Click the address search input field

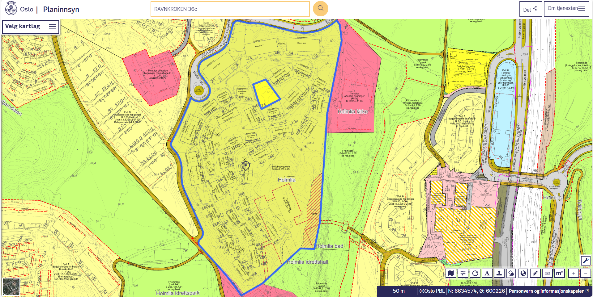point(230,9)
